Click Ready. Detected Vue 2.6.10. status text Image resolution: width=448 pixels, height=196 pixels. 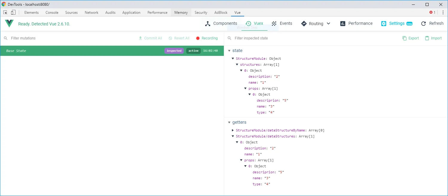44,24
